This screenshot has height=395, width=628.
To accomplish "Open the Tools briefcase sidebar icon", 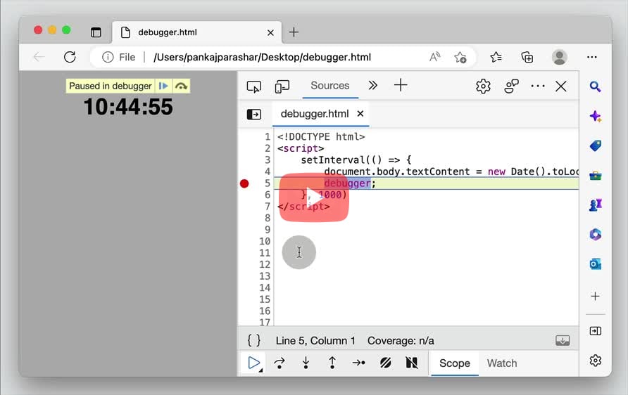I will tap(595, 176).
